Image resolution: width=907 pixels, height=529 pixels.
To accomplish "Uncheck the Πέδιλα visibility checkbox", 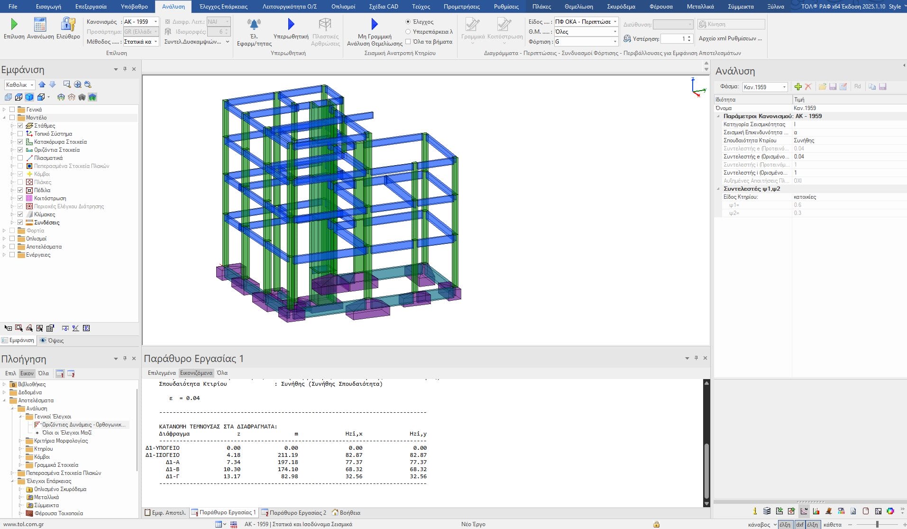I will (20, 190).
